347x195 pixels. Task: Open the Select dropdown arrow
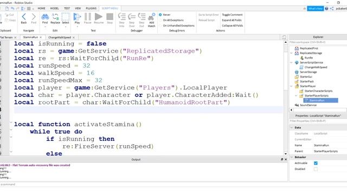pos(66,27)
